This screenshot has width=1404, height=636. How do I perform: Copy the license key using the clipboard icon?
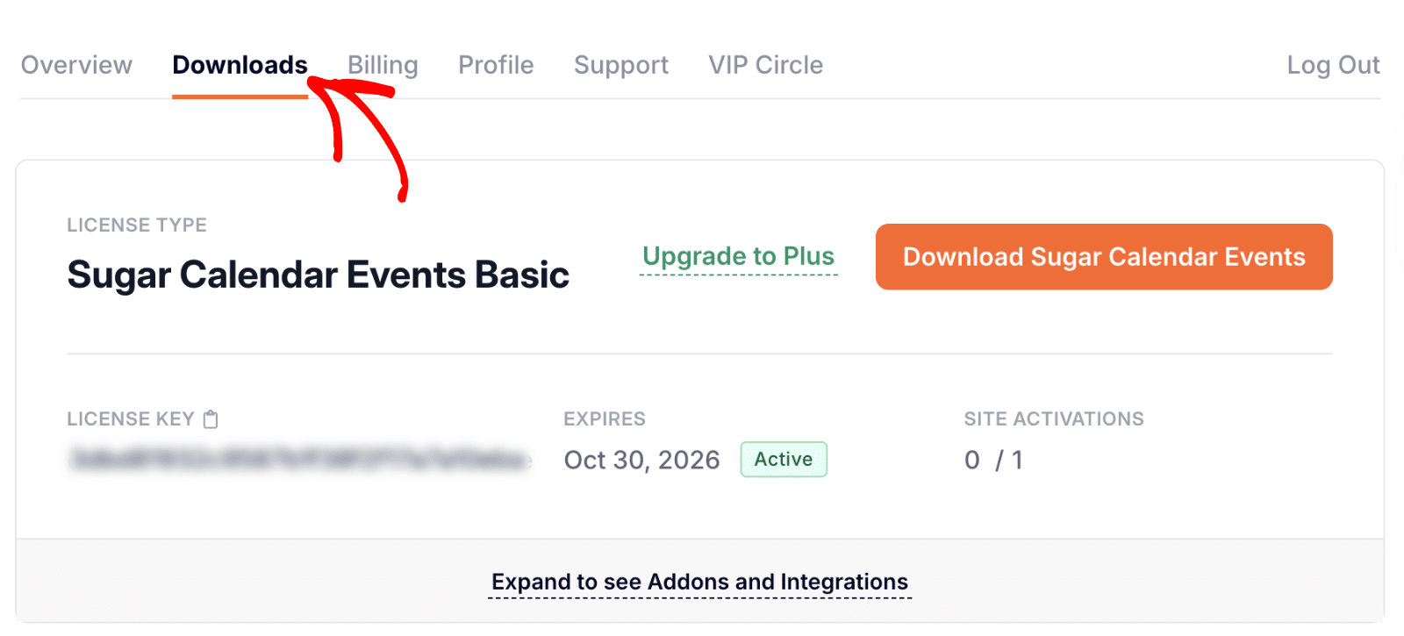click(210, 418)
